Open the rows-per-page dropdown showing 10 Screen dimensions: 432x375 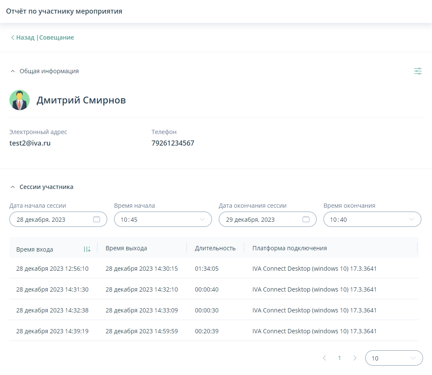tap(394, 358)
